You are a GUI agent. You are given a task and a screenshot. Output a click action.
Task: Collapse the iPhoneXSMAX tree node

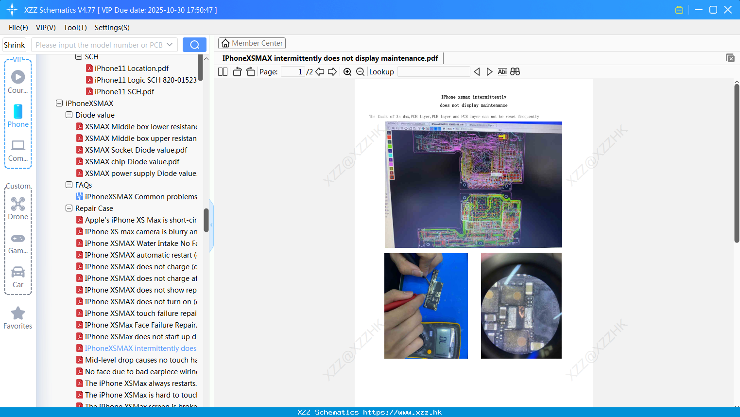pos(59,104)
